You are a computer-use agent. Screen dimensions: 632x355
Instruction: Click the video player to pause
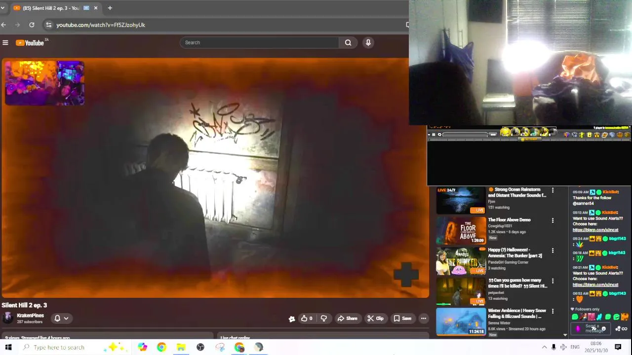click(x=215, y=177)
